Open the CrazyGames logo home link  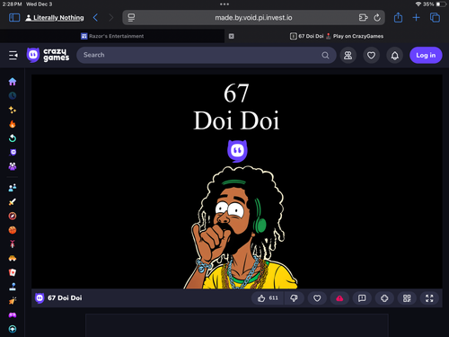[48, 55]
